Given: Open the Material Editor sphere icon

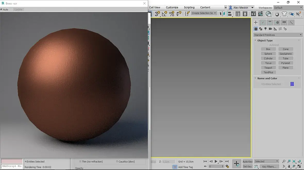Looking at the screenshot, I should tap(277, 14).
